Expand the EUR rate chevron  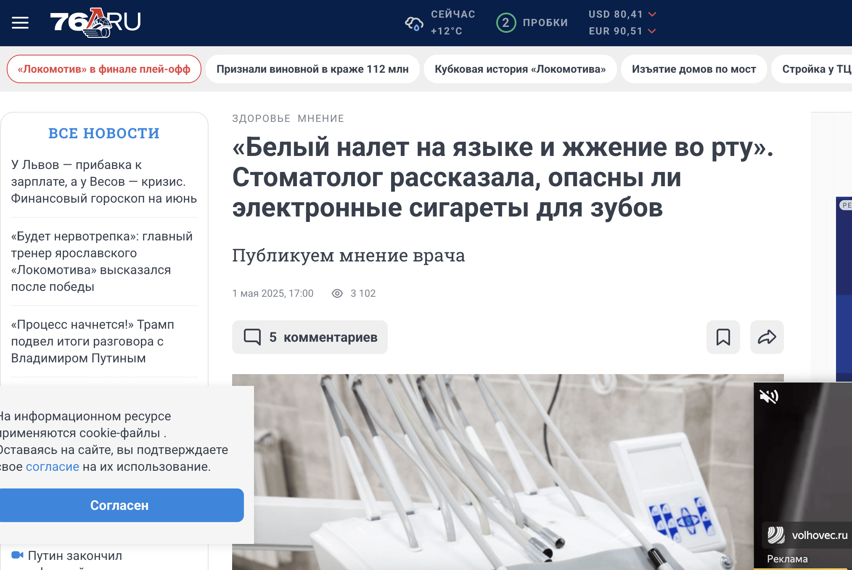tap(652, 31)
